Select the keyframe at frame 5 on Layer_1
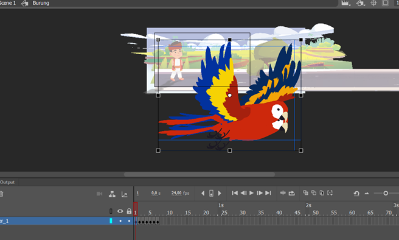The height and width of the screenshot is (240, 399). [150, 222]
